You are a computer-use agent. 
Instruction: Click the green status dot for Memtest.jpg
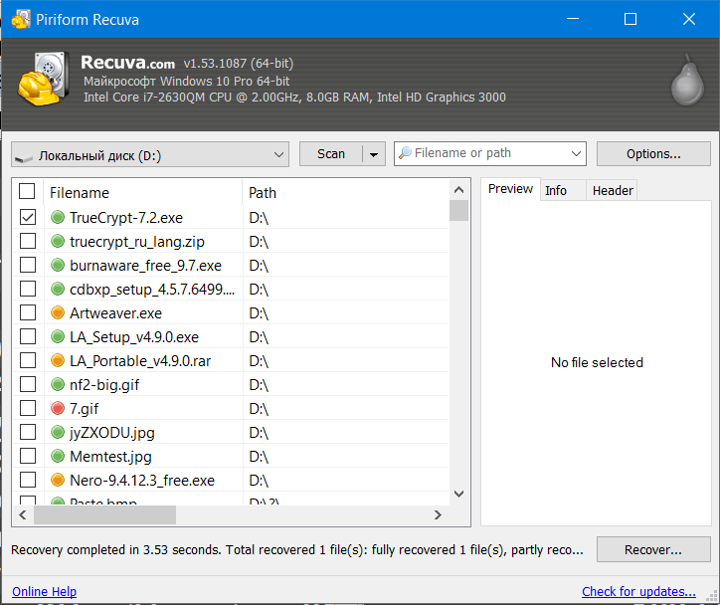click(58, 456)
